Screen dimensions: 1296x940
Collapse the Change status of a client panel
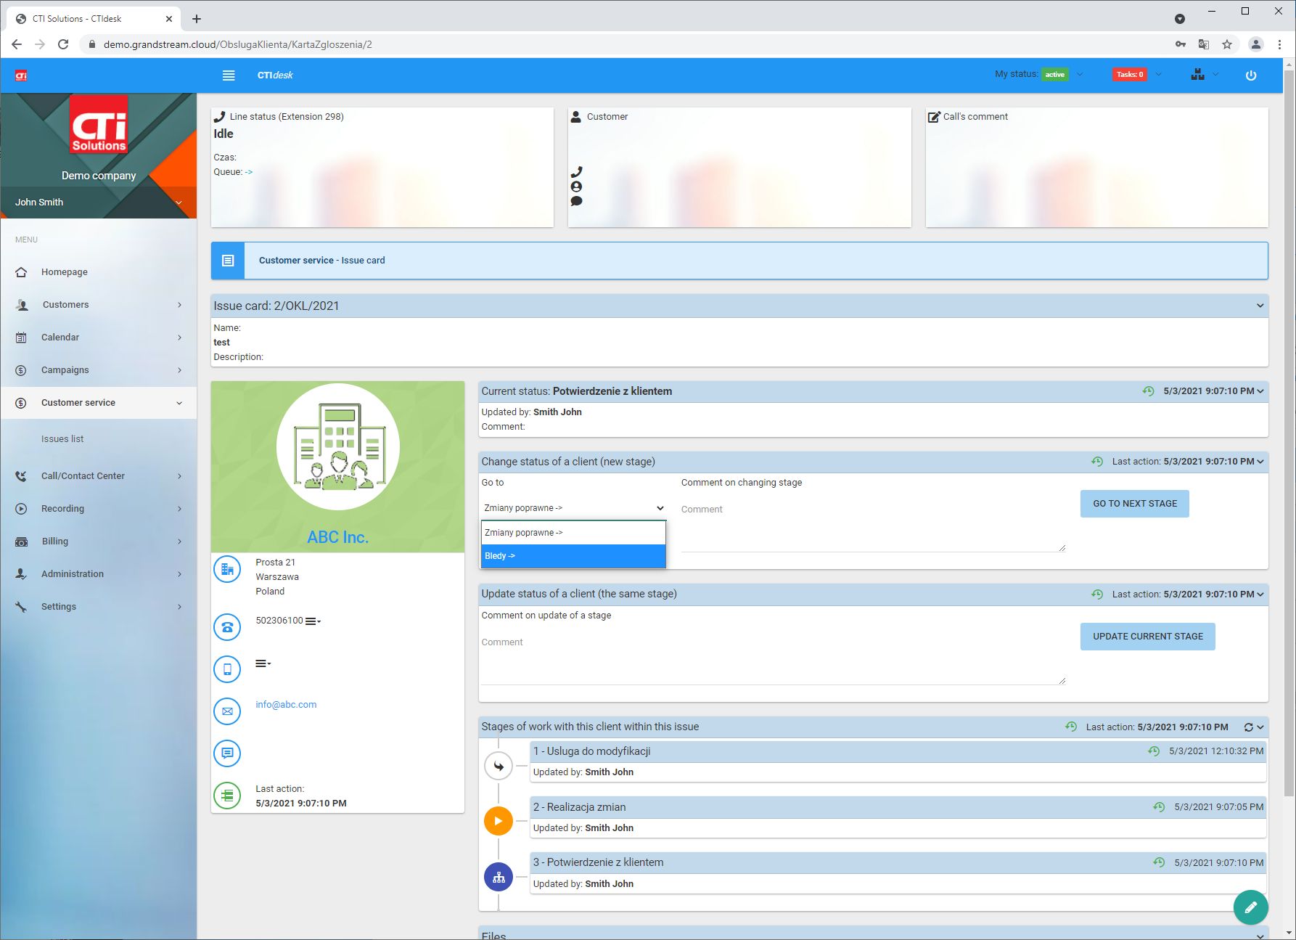click(1260, 462)
